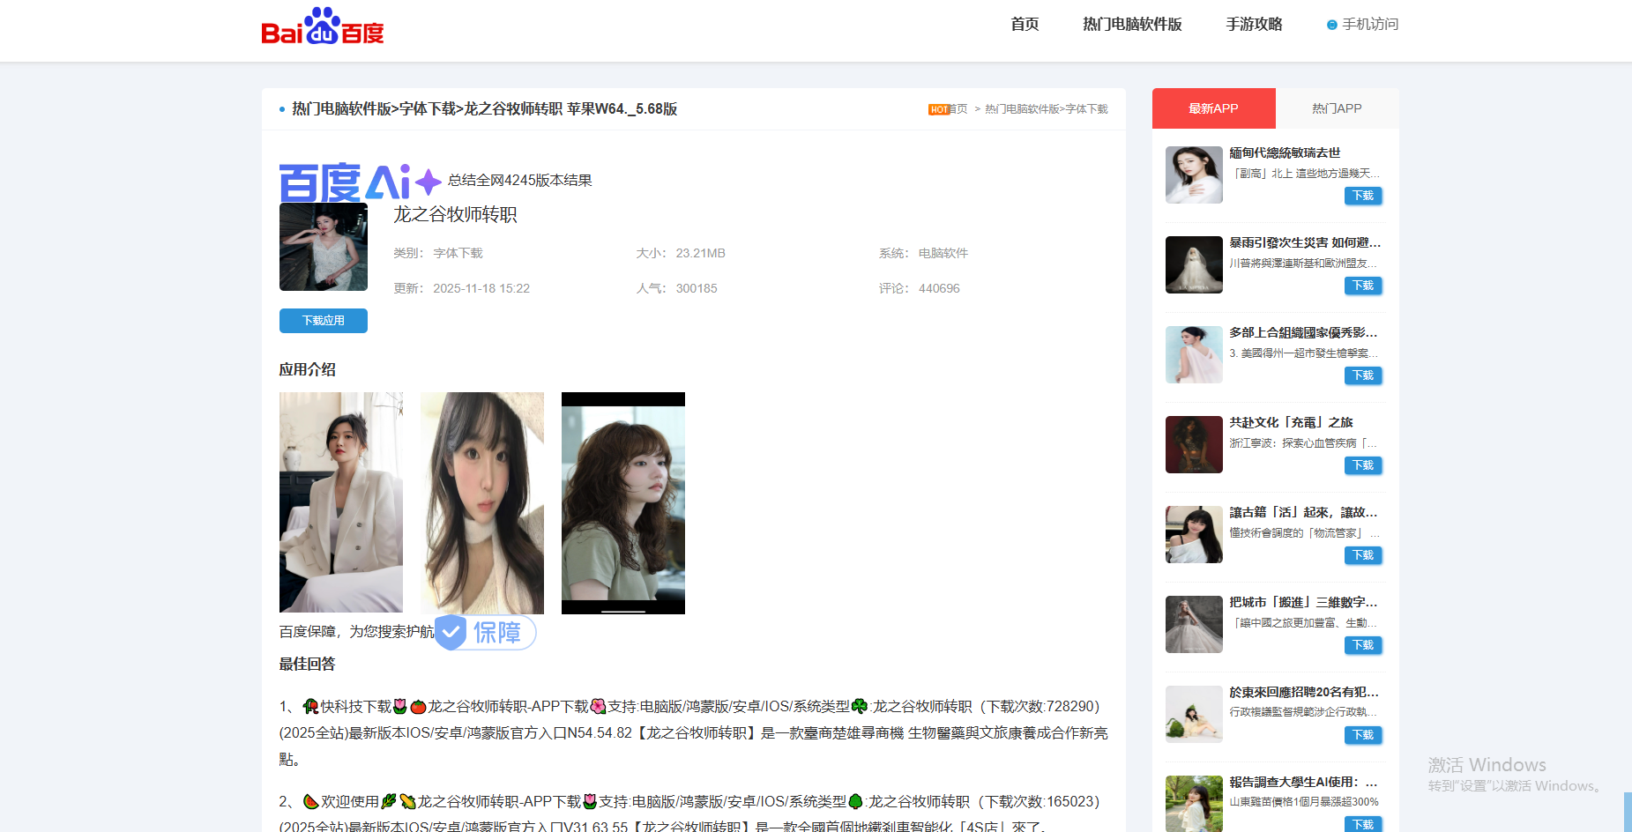Open the 热门电脑软件版 breadcrumb link
Image resolution: width=1632 pixels, height=832 pixels.
(1022, 109)
